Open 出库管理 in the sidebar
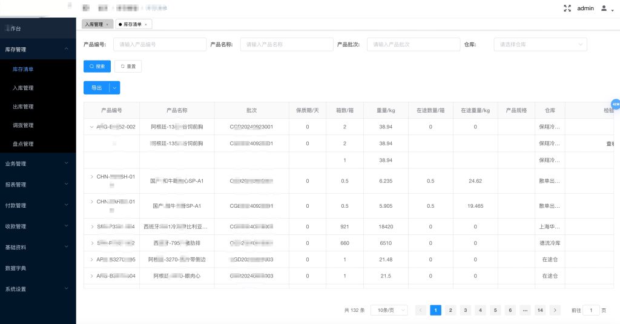Screen dimensions: 620x324 [x=23, y=107]
